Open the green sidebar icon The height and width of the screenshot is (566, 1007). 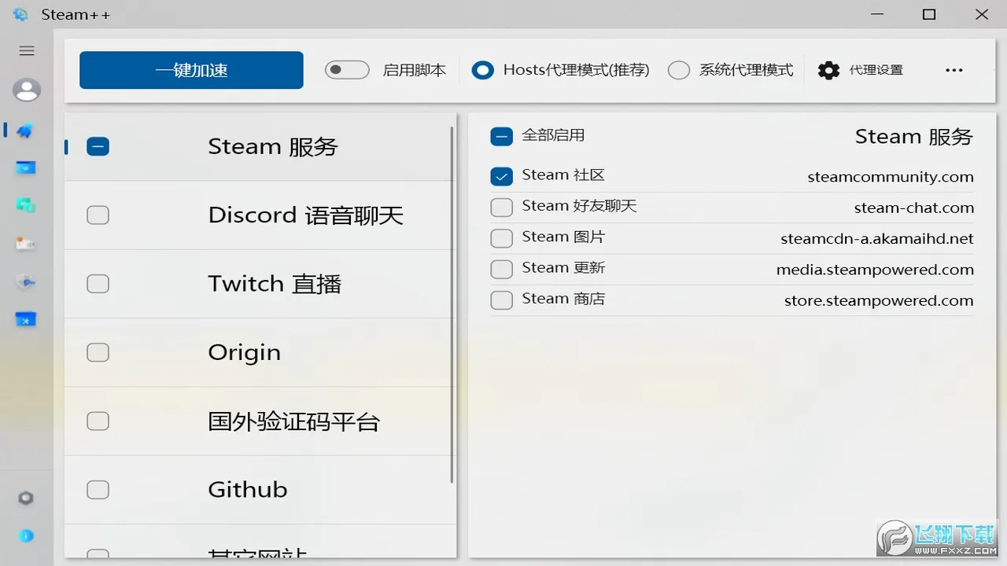point(26,205)
